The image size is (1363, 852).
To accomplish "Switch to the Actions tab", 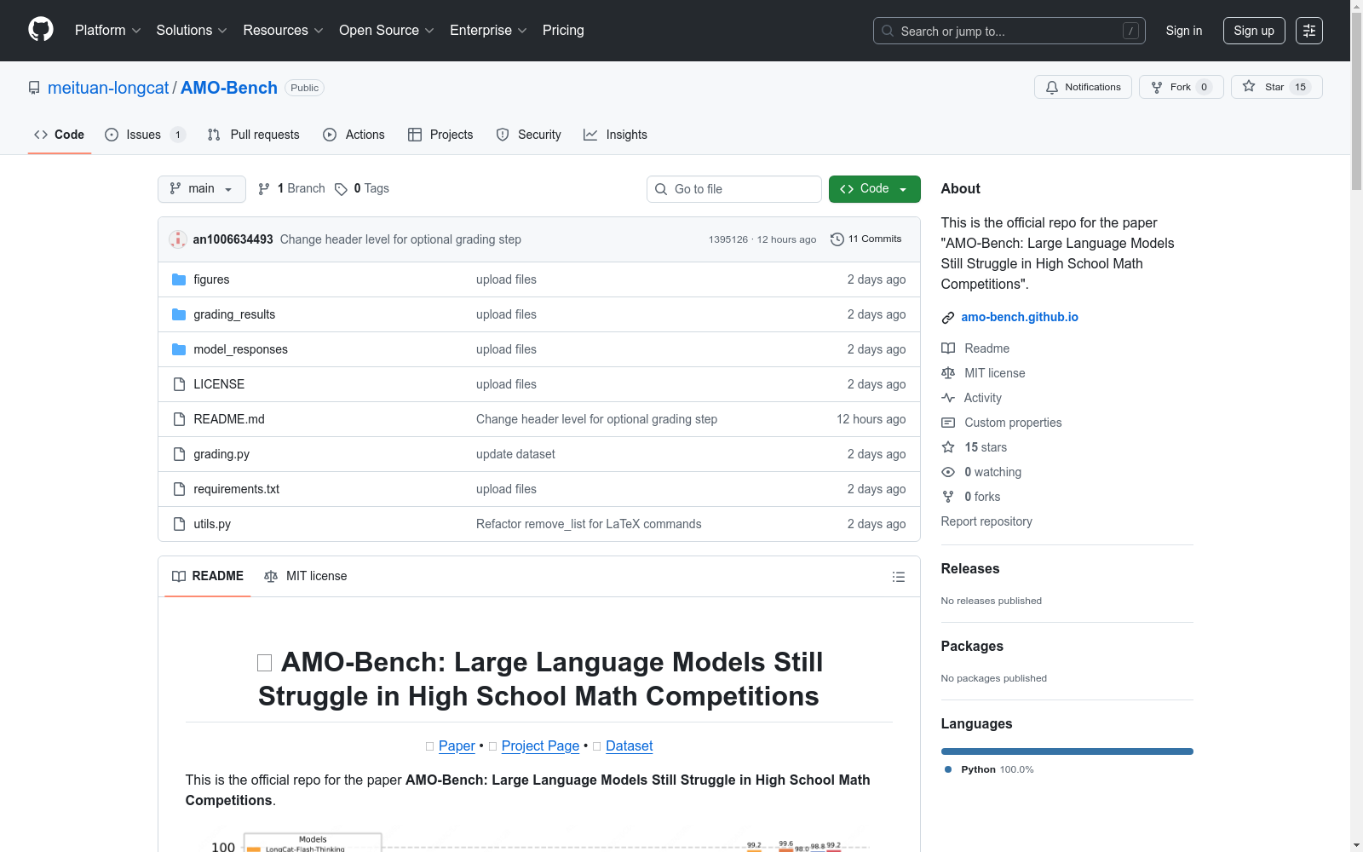I will [354, 135].
